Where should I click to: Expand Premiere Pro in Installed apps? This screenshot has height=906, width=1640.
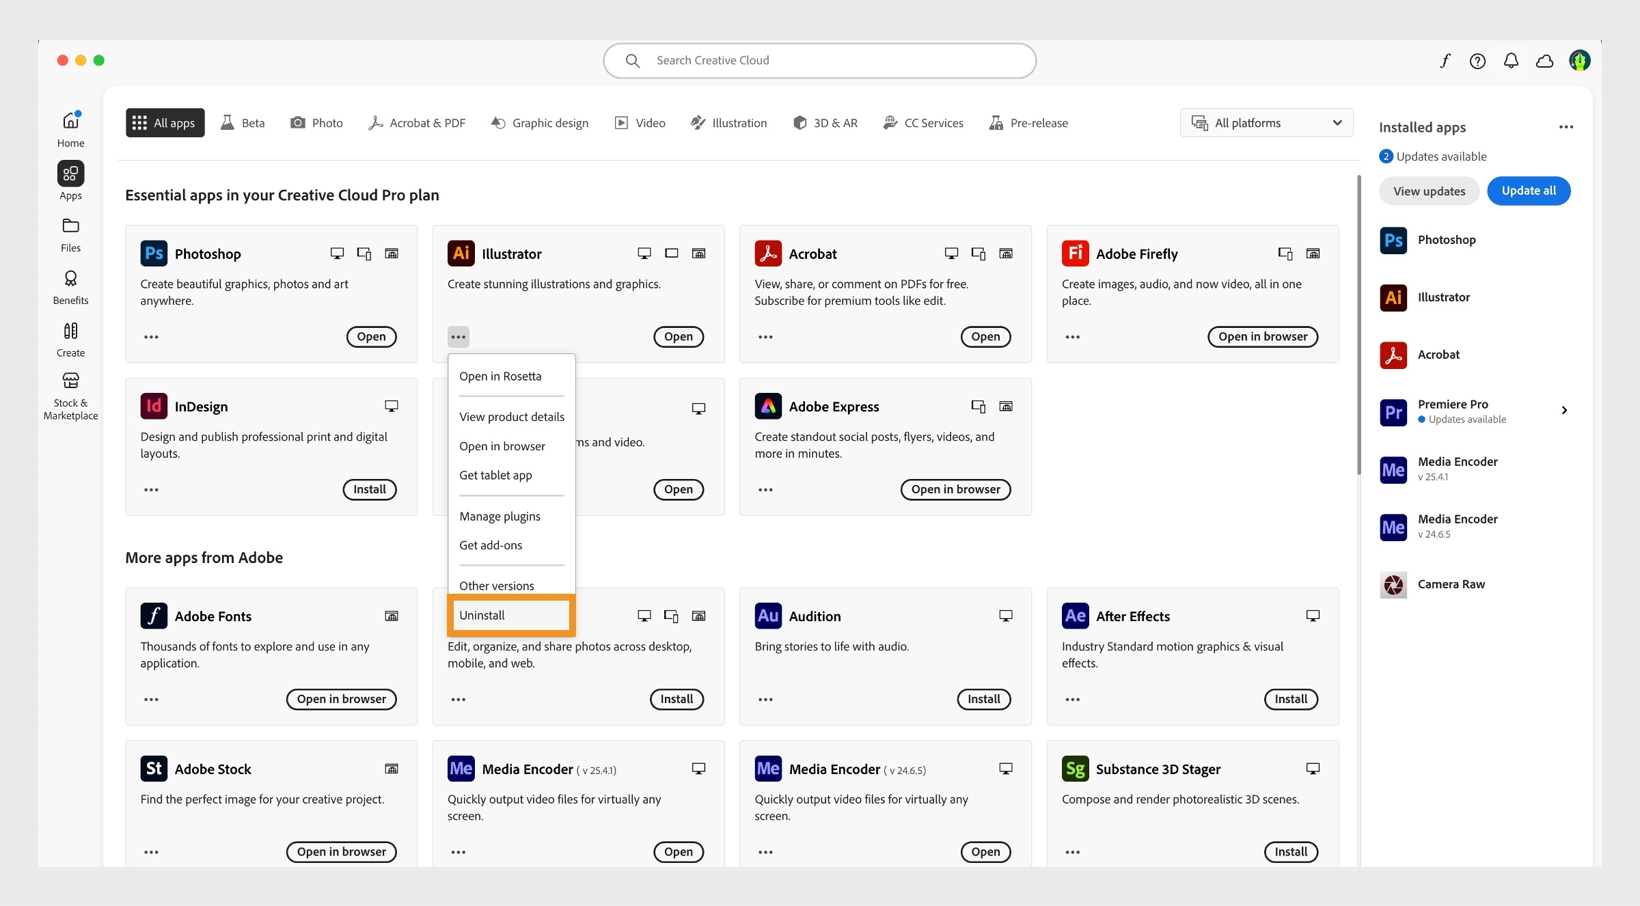(1564, 410)
